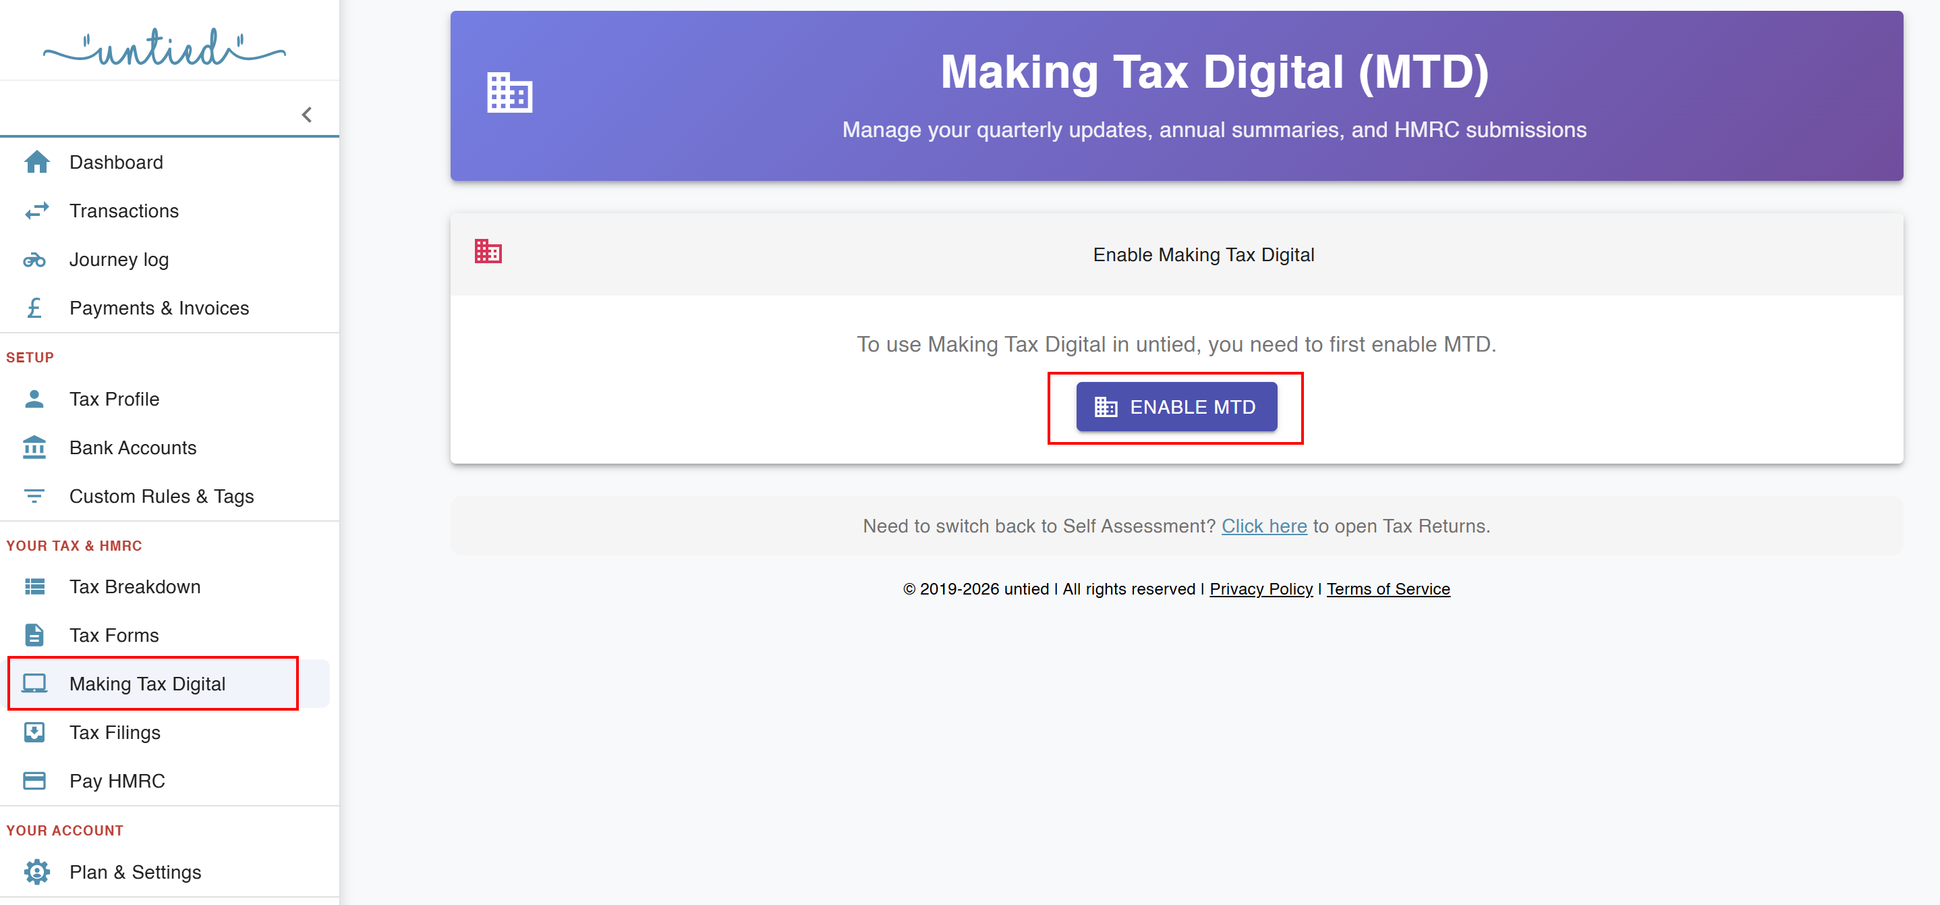Click the Dashboard home icon
This screenshot has width=1940, height=905.
pyautogui.click(x=35, y=162)
